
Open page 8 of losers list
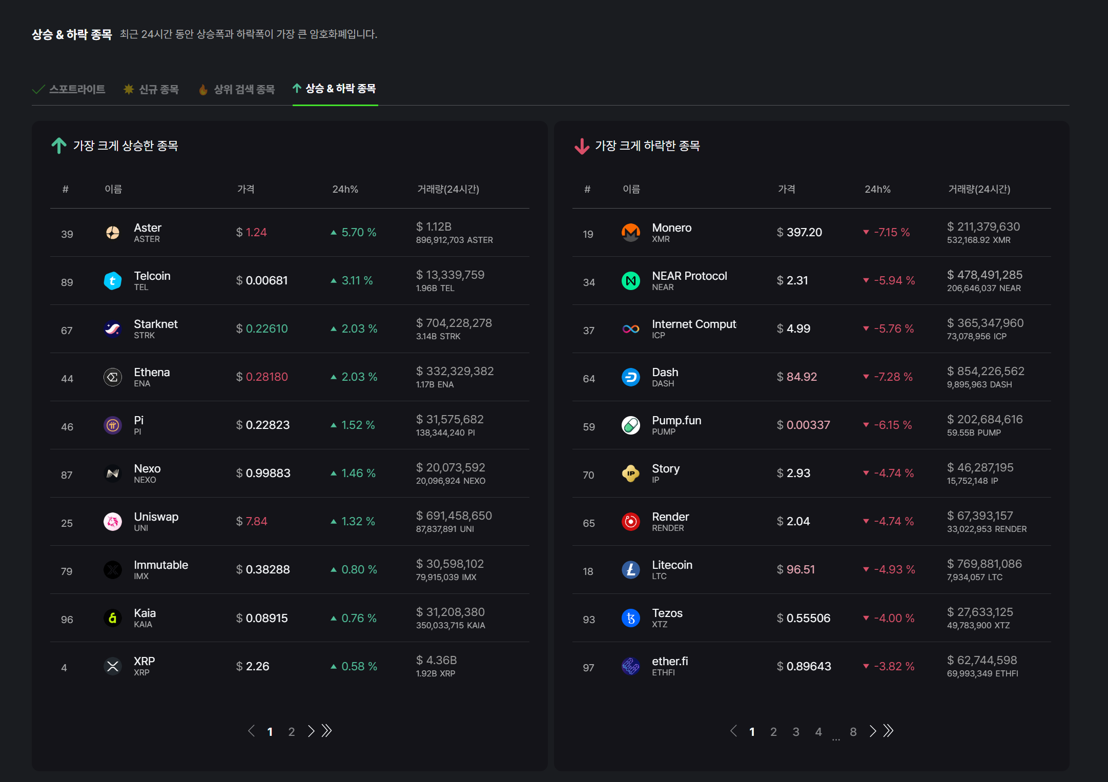coord(853,732)
